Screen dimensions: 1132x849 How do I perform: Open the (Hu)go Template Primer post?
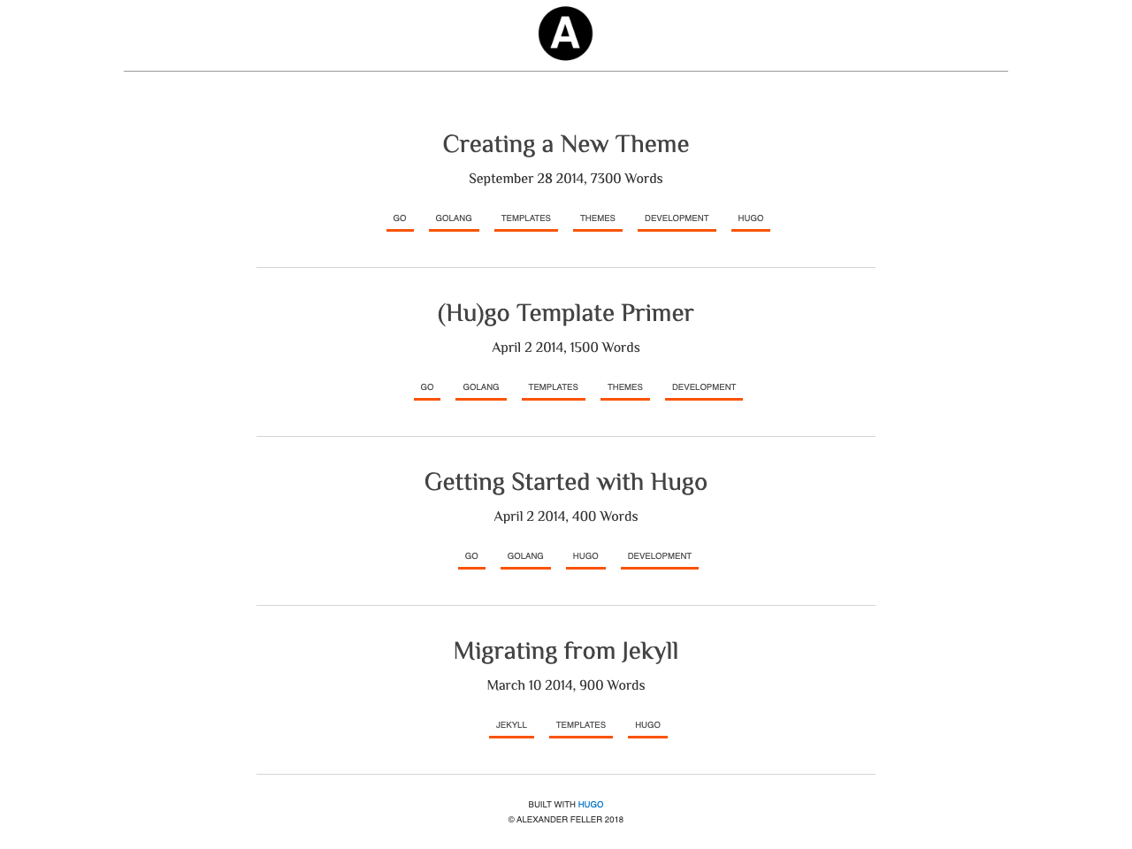click(x=565, y=313)
